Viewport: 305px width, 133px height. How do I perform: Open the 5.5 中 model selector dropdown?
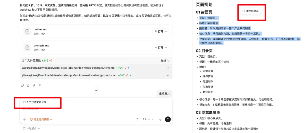(x=148, y=119)
